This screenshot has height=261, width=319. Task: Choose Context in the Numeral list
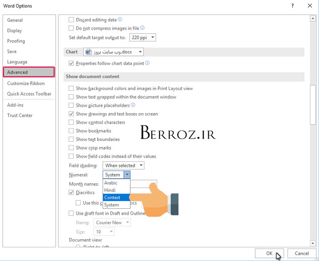pos(113,197)
